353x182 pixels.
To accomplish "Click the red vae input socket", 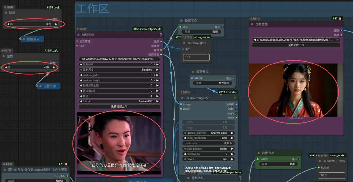I will pyautogui.click(x=77, y=45).
